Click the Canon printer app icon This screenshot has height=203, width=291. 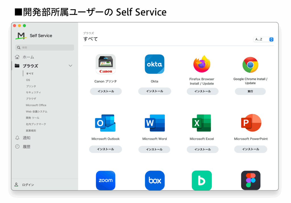[x=105, y=64]
